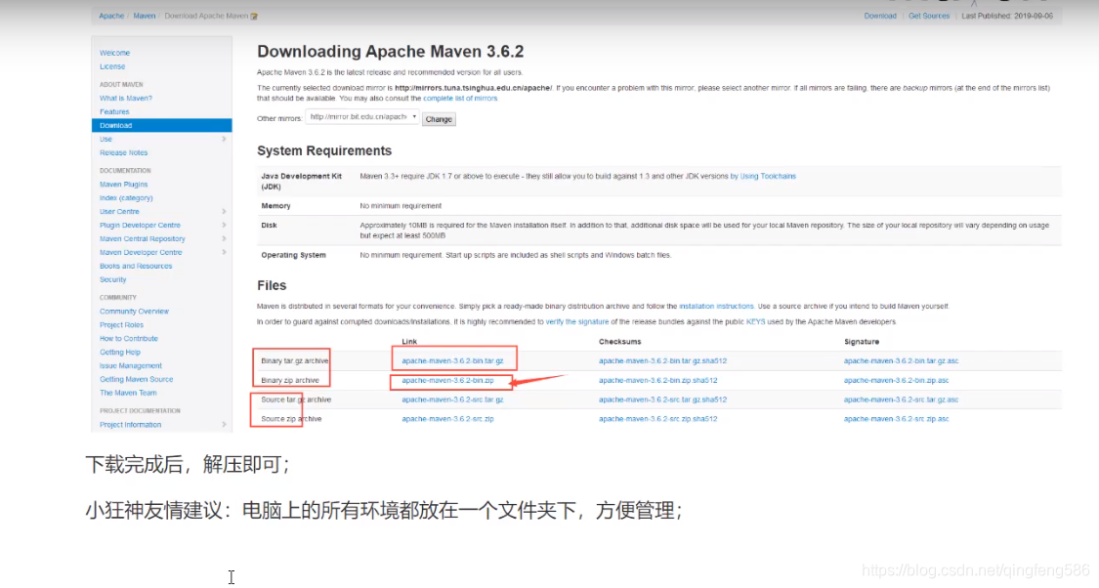Open Getting Maven Source sidebar link
Image resolution: width=1099 pixels, height=588 pixels.
click(x=136, y=379)
